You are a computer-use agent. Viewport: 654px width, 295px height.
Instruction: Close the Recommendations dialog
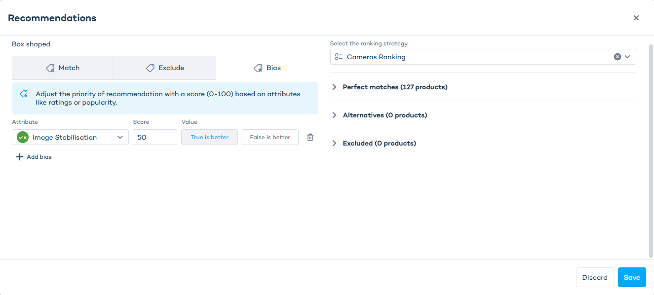pyautogui.click(x=636, y=18)
